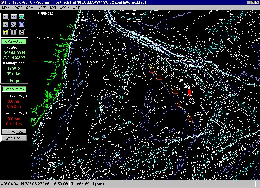This screenshot has width=260, height=188.
Task: Click the red triangle waypoint without a circle
Action: (178, 105)
